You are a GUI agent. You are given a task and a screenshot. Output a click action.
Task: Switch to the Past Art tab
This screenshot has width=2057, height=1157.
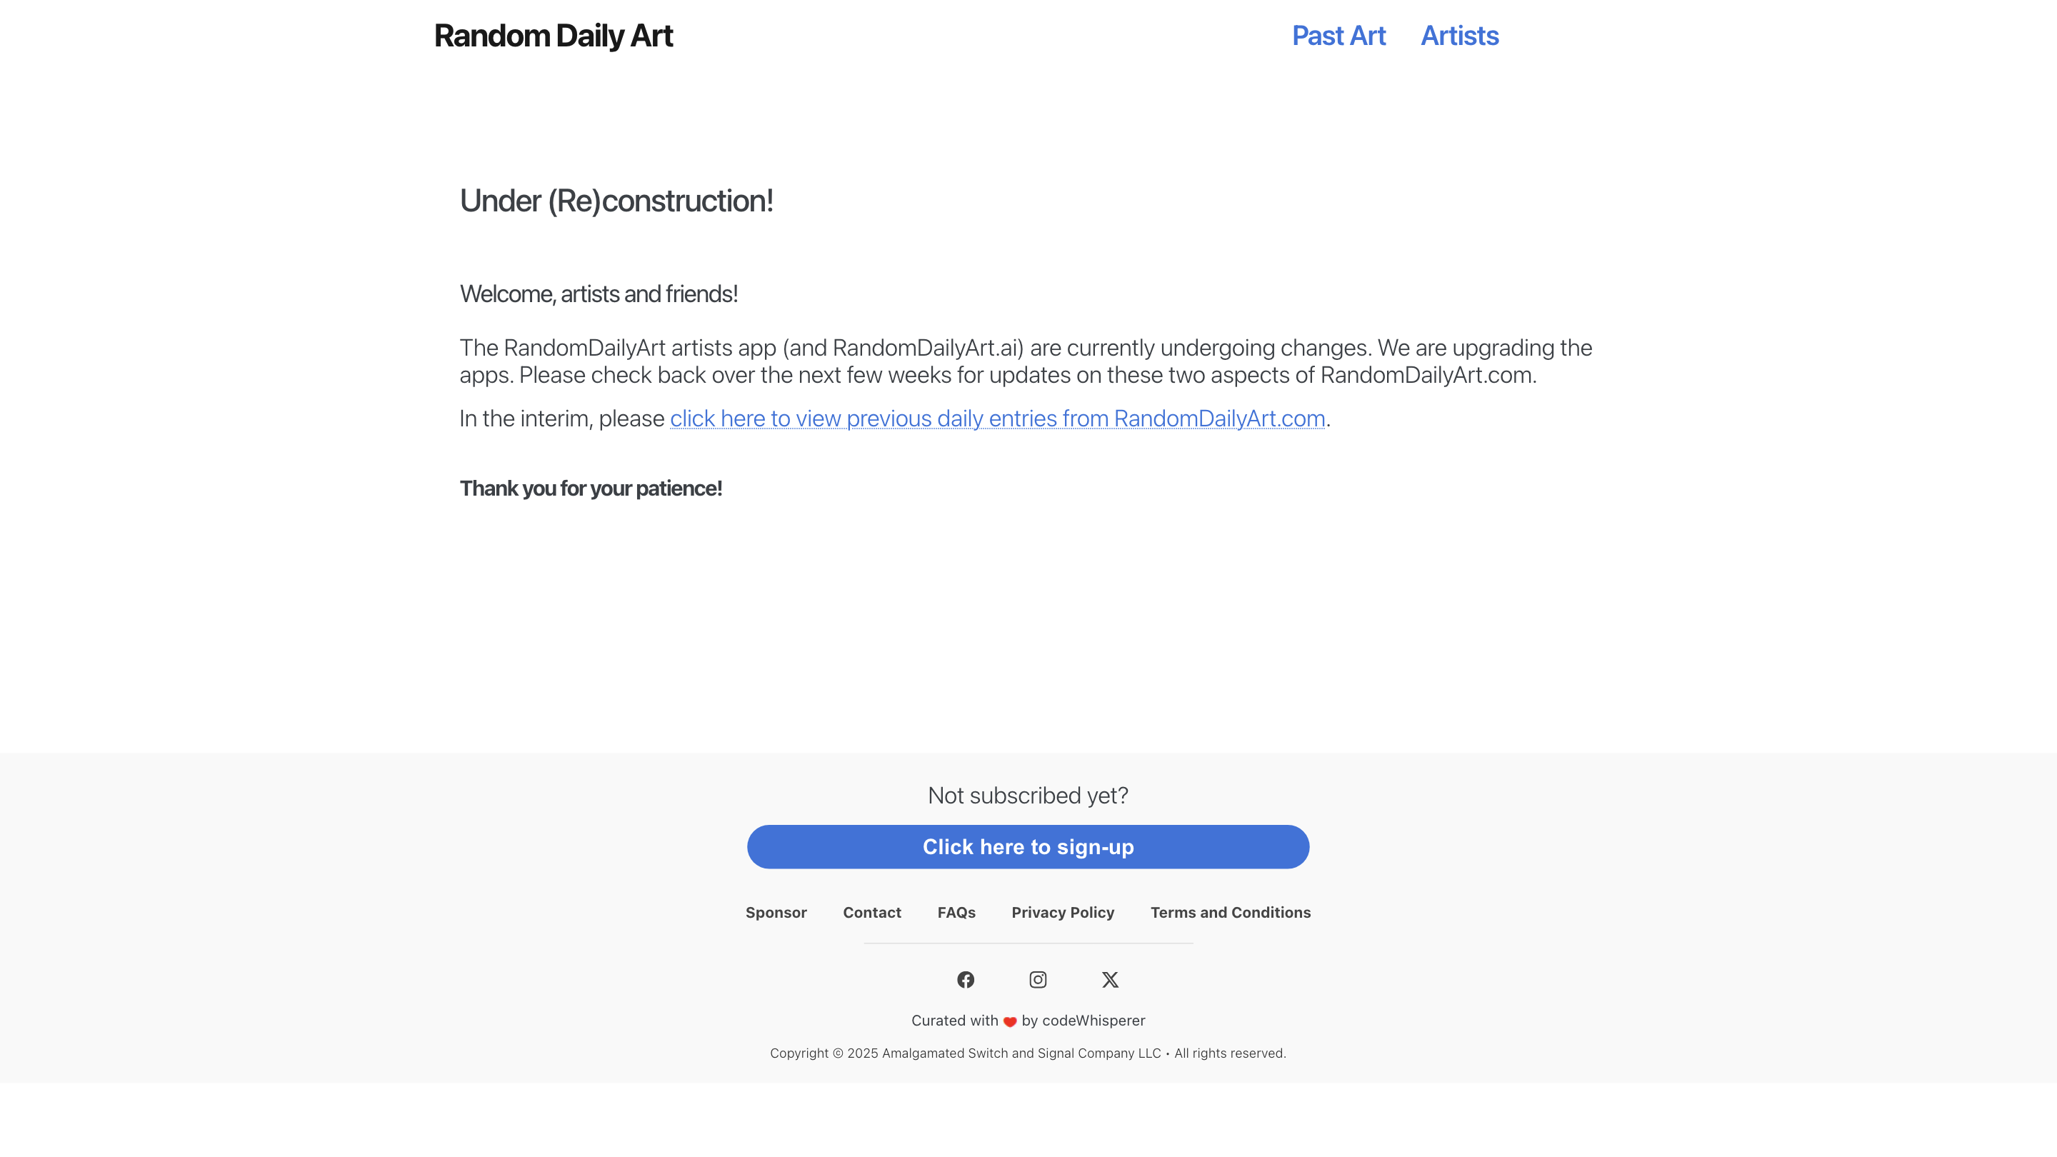click(1338, 35)
